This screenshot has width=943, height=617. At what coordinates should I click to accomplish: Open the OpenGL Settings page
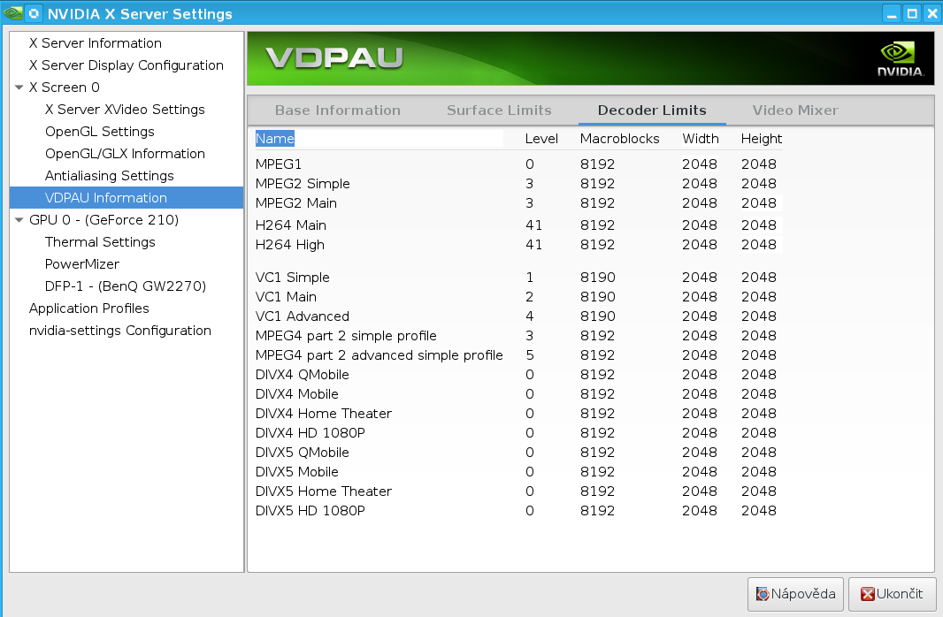100,132
